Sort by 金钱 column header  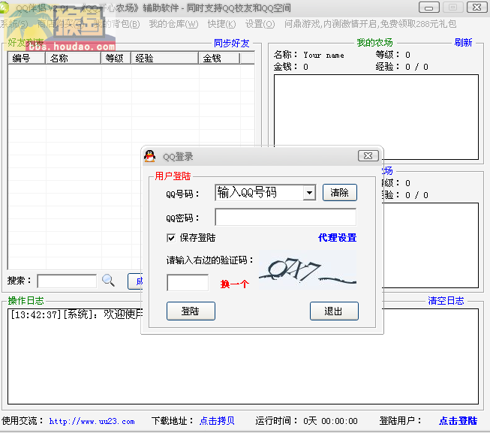click(219, 59)
